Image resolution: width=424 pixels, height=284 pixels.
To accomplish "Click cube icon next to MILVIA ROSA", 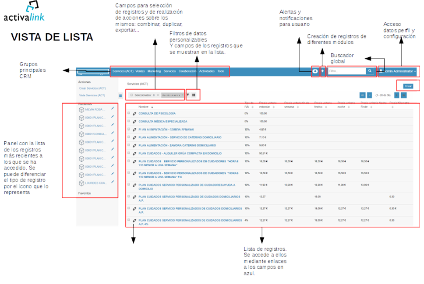I will [81, 110].
